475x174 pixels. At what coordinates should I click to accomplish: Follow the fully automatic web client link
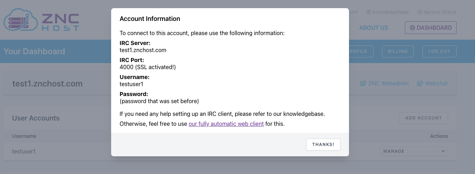[226, 124]
